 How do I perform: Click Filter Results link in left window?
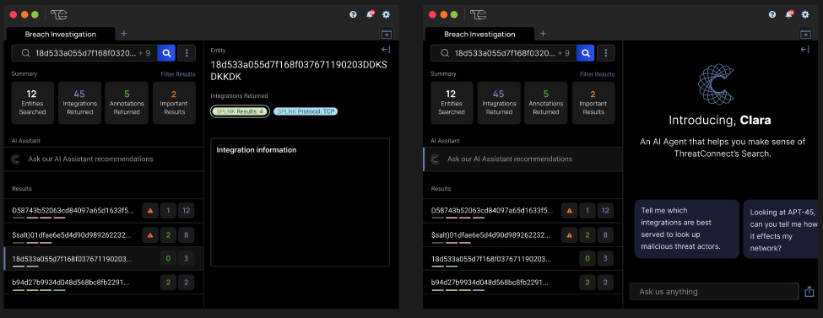pos(178,74)
